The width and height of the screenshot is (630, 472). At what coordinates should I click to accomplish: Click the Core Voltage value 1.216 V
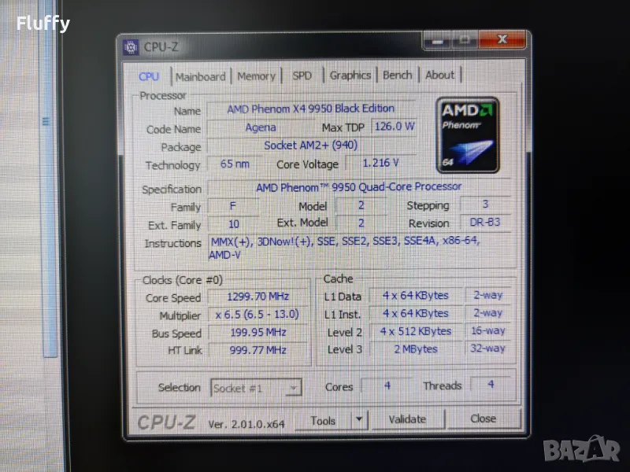[x=380, y=163]
